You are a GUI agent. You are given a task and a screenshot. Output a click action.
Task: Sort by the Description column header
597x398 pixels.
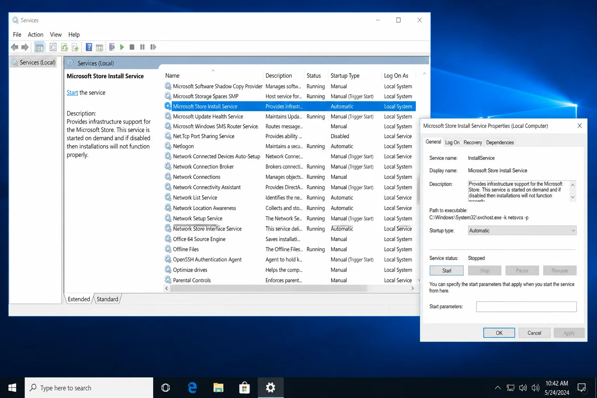pyautogui.click(x=283, y=75)
